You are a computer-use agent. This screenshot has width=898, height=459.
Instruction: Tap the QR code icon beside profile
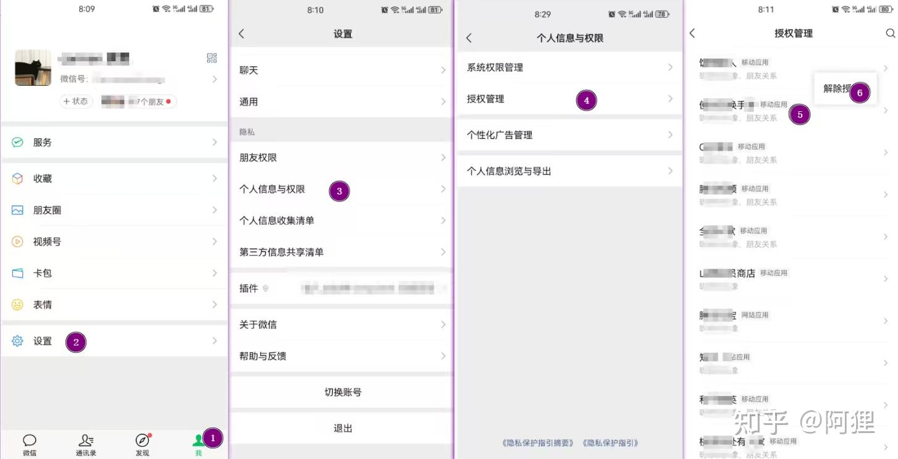212,58
